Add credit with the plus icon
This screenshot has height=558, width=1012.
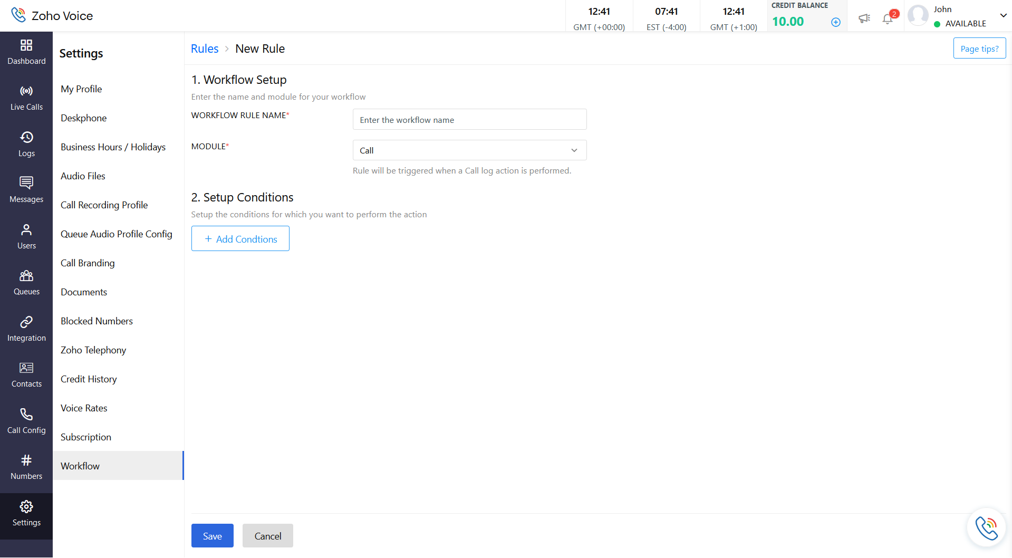(836, 22)
